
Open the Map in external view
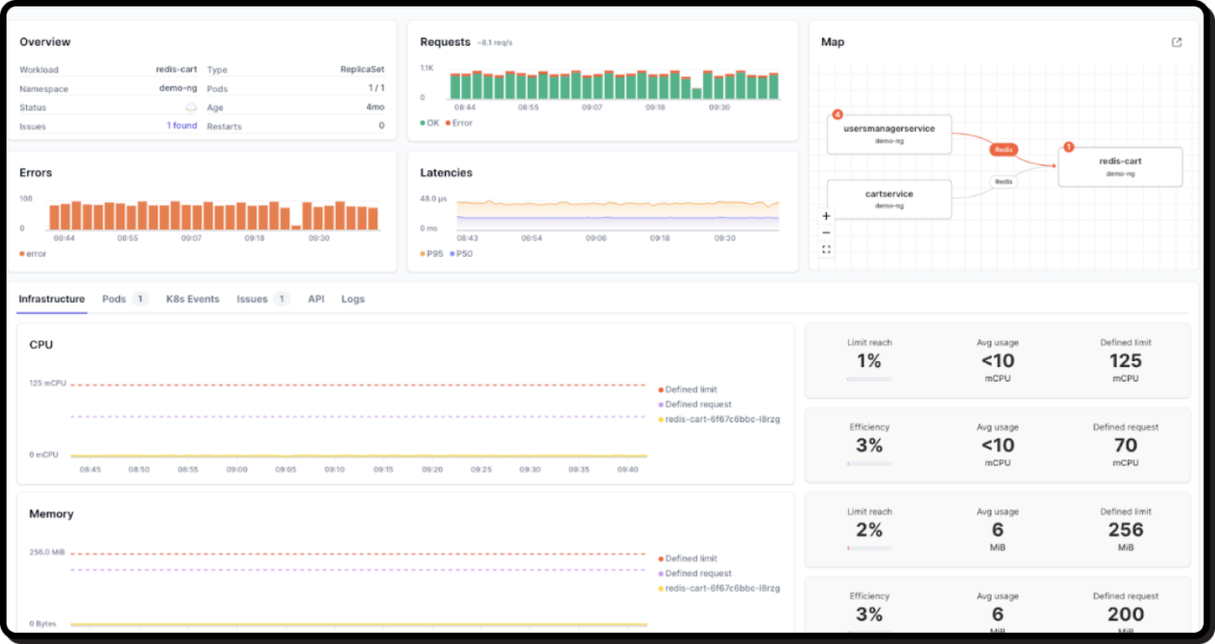click(1177, 43)
